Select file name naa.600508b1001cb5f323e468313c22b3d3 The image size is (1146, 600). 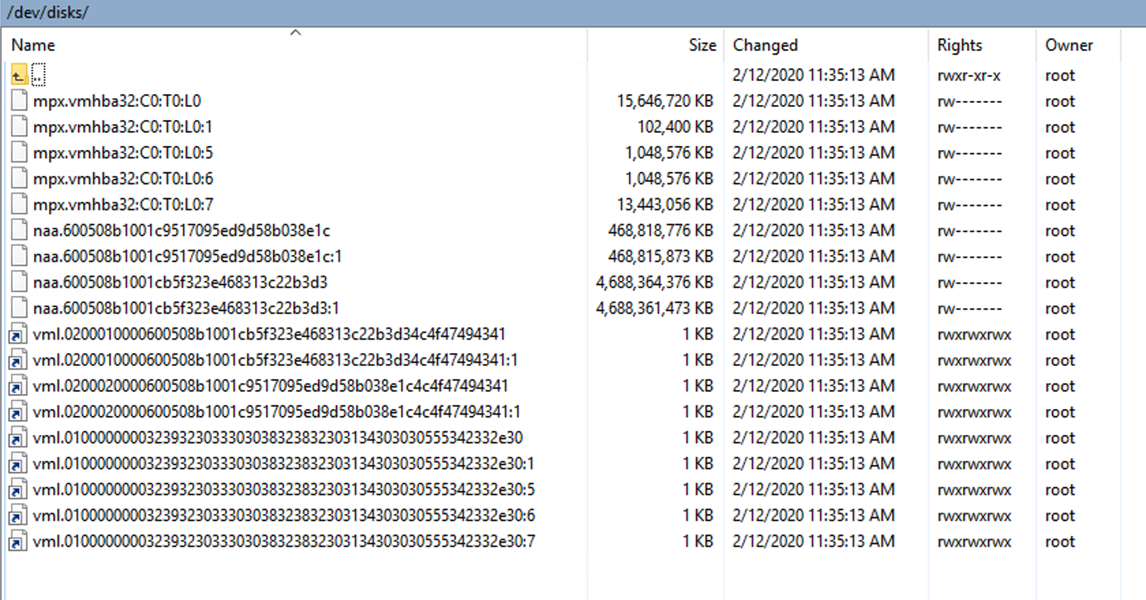[x=180, y=282]
